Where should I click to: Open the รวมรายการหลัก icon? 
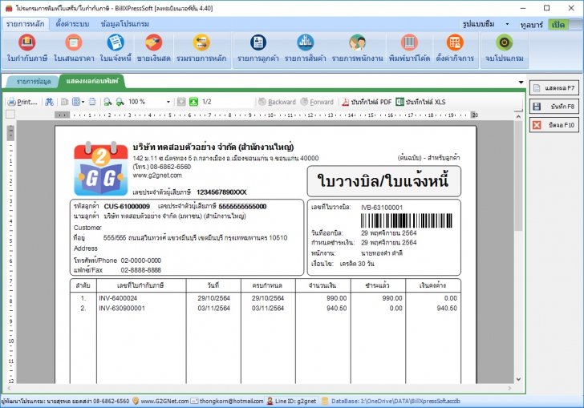[x=201, y=48]
